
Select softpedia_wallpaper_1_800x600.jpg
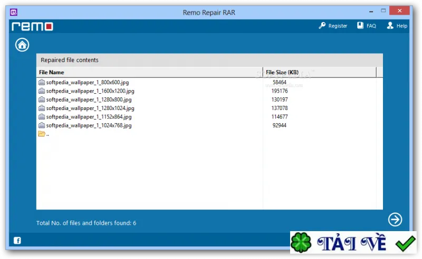[88, 82]
